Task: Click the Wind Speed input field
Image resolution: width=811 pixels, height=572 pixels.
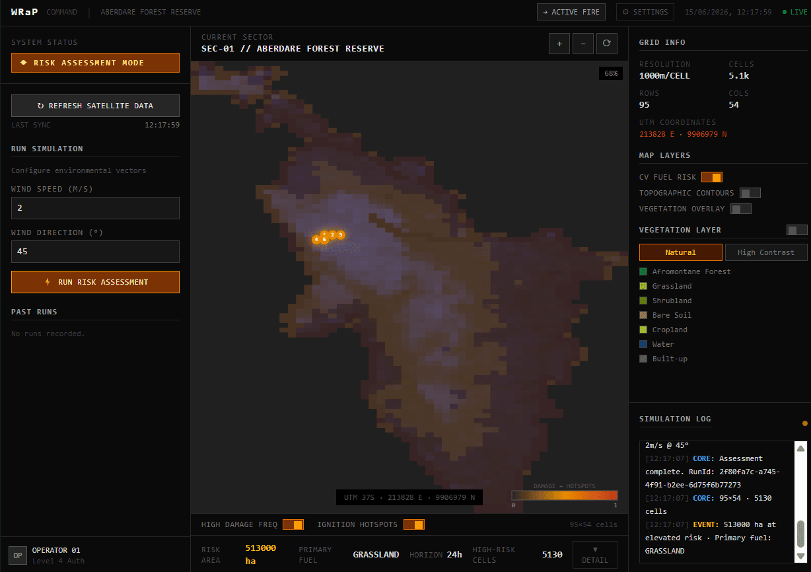Action: [x=95, y=208]
